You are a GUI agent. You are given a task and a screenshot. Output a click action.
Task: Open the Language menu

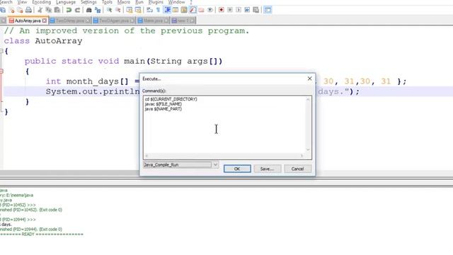pos(66,2)
